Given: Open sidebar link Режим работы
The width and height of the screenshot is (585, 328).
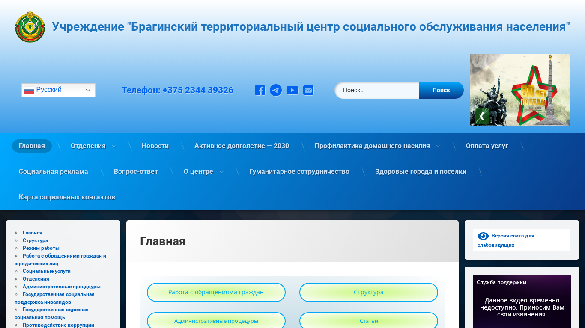Looking at the screenshot, I should (41, 248).
